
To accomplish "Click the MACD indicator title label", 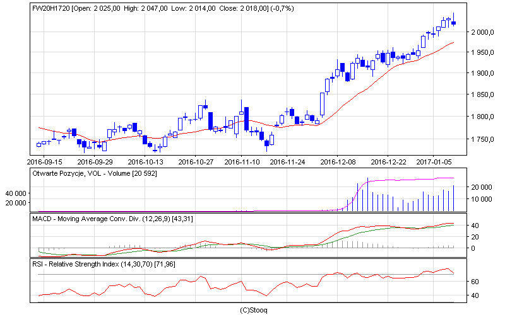I will pos(112,219).
